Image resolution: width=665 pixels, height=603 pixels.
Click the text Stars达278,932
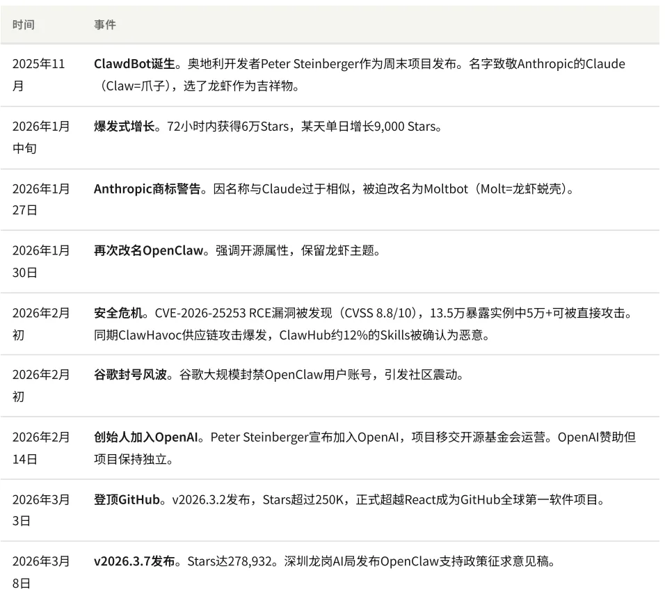click(x=230, y=561)
